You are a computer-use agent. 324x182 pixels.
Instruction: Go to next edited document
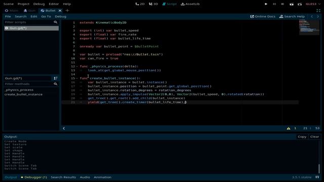pos(318,16)
